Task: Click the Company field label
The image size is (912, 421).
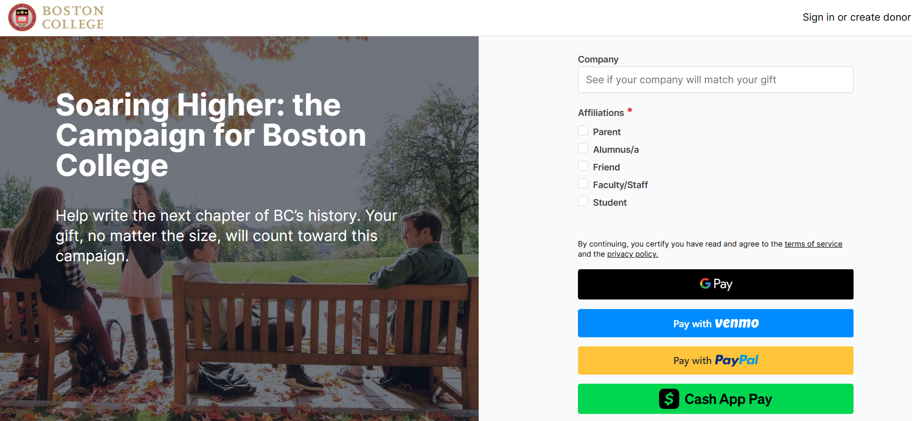Action: tap(598, 59)
